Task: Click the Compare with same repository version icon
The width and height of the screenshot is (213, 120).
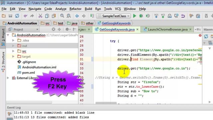Action: [x=176, y=16]
